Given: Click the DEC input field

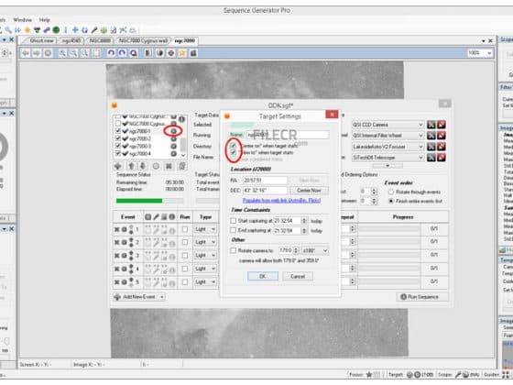Looking at the screenshot, I should tap(266, 191).
